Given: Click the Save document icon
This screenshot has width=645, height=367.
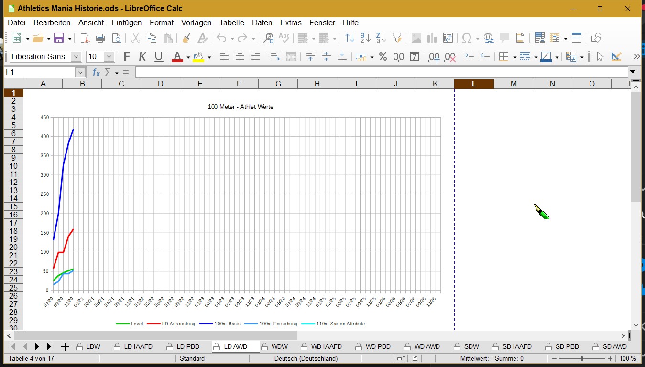Looking at the screenshot, I should coord(59,38).
